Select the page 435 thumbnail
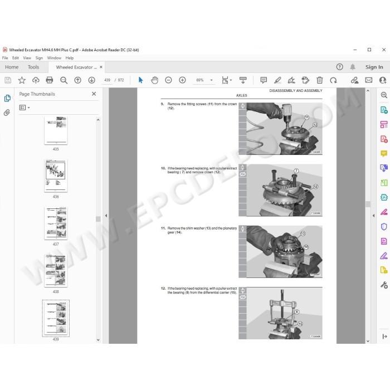The height and width of the screenshot is (390, 390). [56, 130]
